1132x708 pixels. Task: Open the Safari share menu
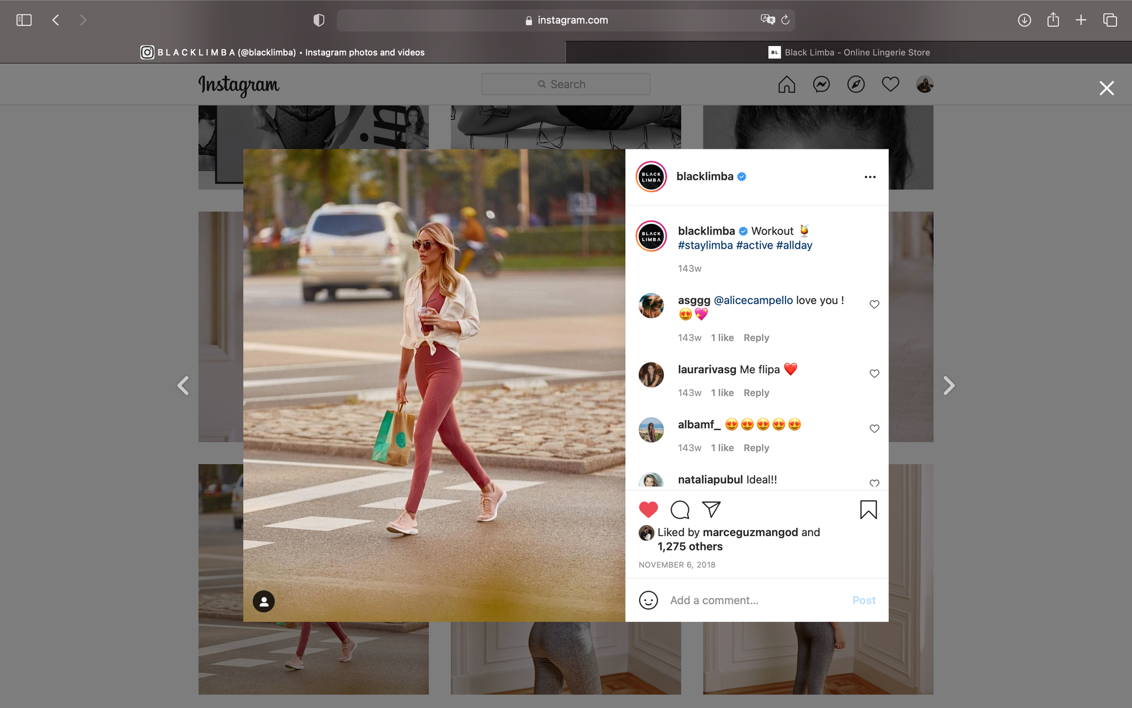[x=1053, y=19]
